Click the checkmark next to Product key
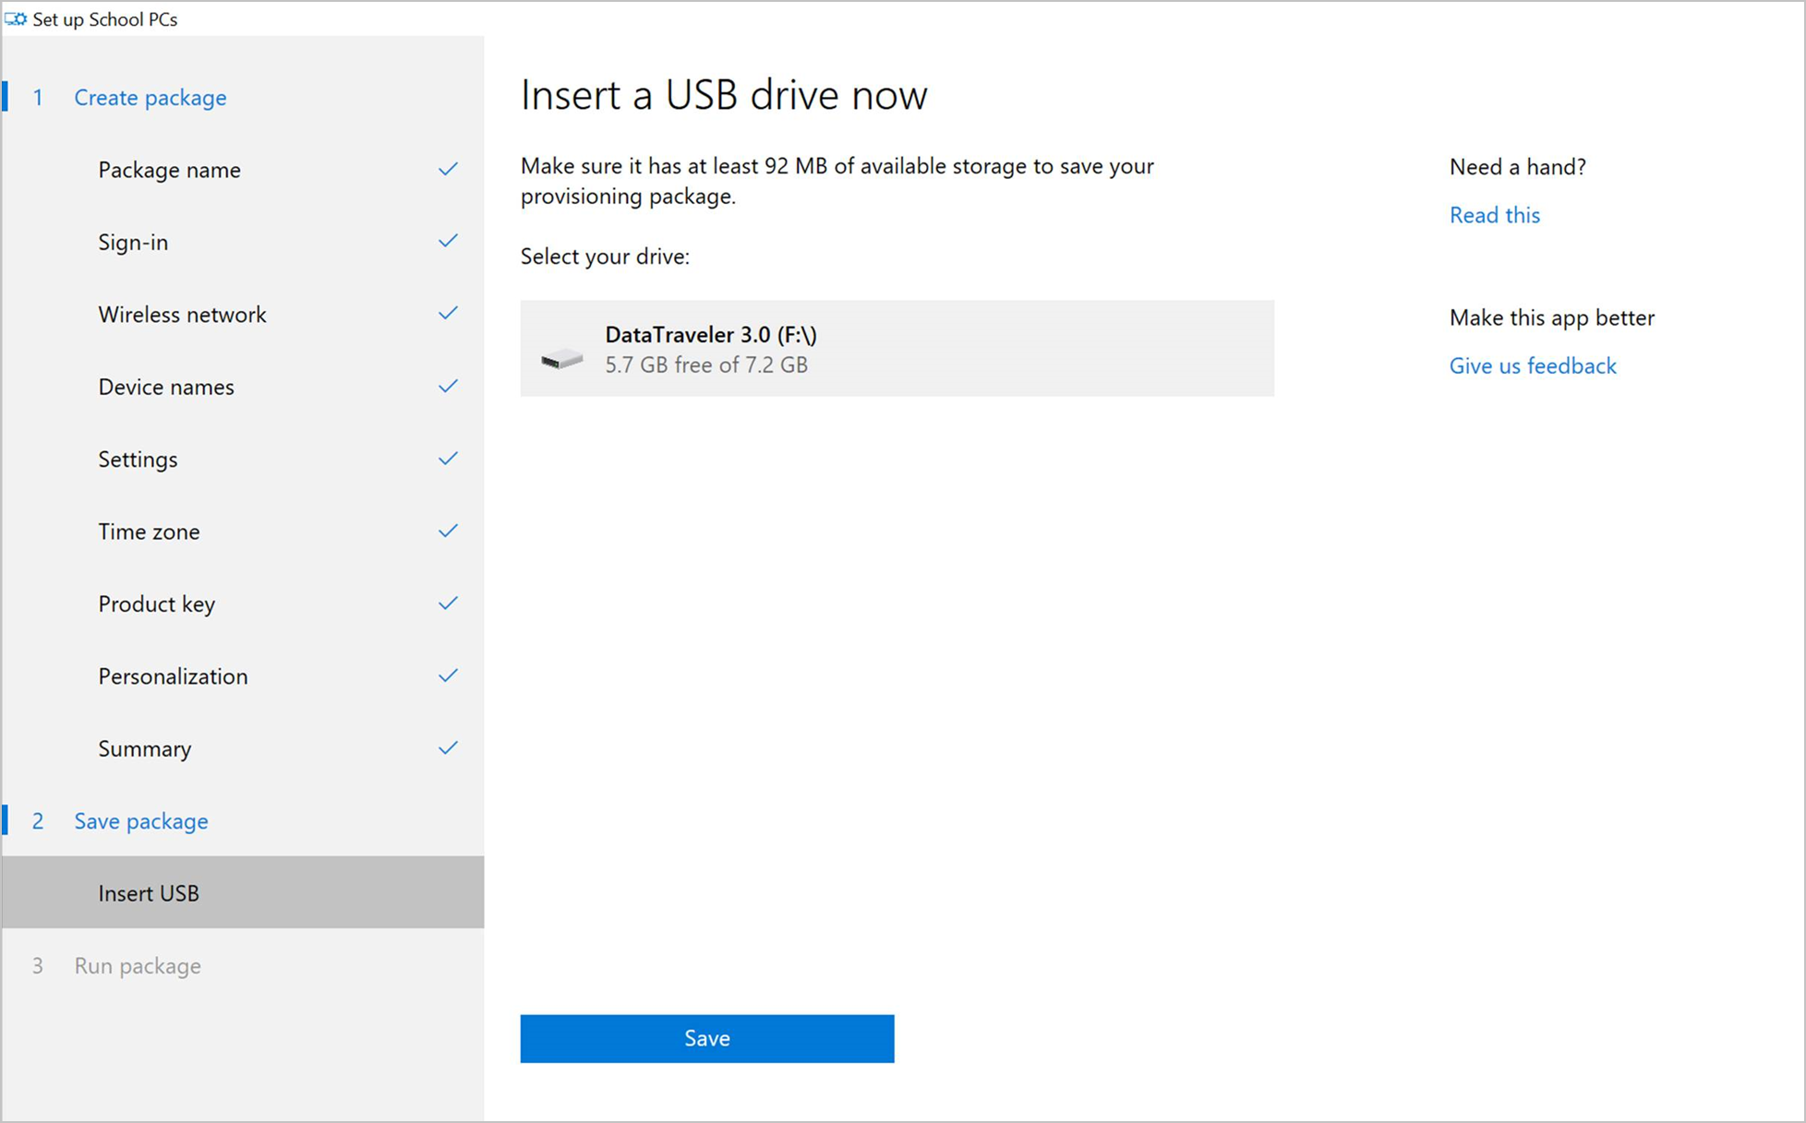The image size is (1806, 1123). (x=448, y=603)
